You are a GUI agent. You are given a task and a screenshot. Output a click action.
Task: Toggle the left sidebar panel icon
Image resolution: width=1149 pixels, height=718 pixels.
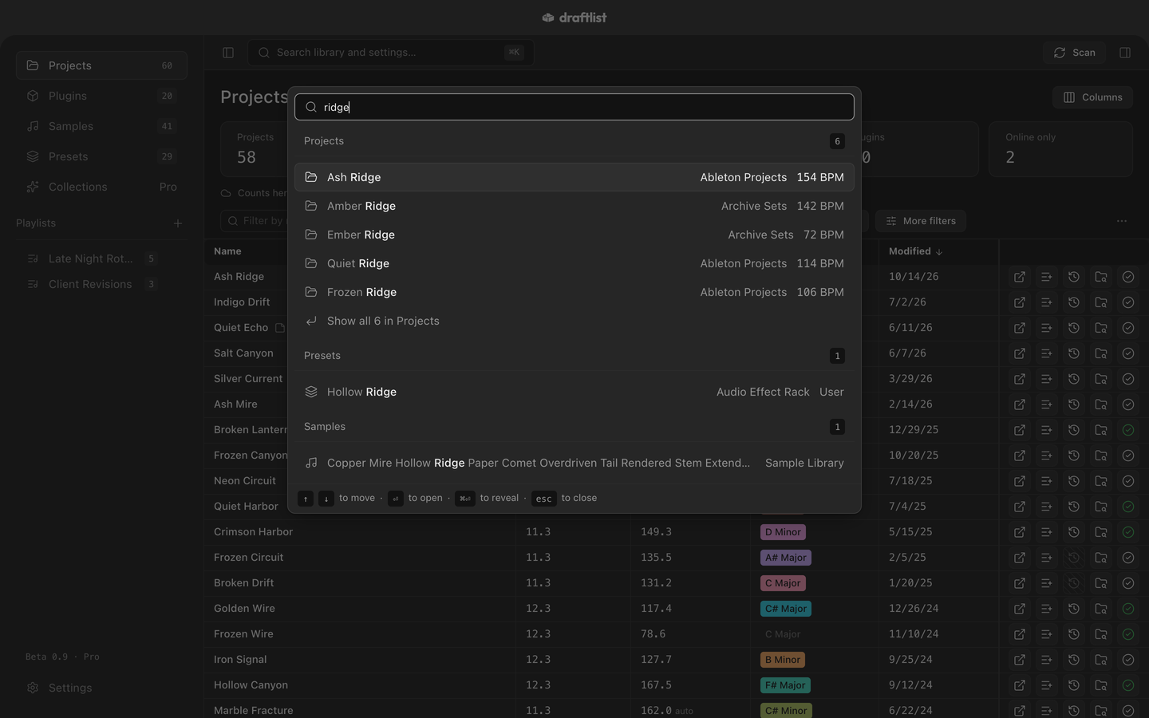[x=228, y=53]
